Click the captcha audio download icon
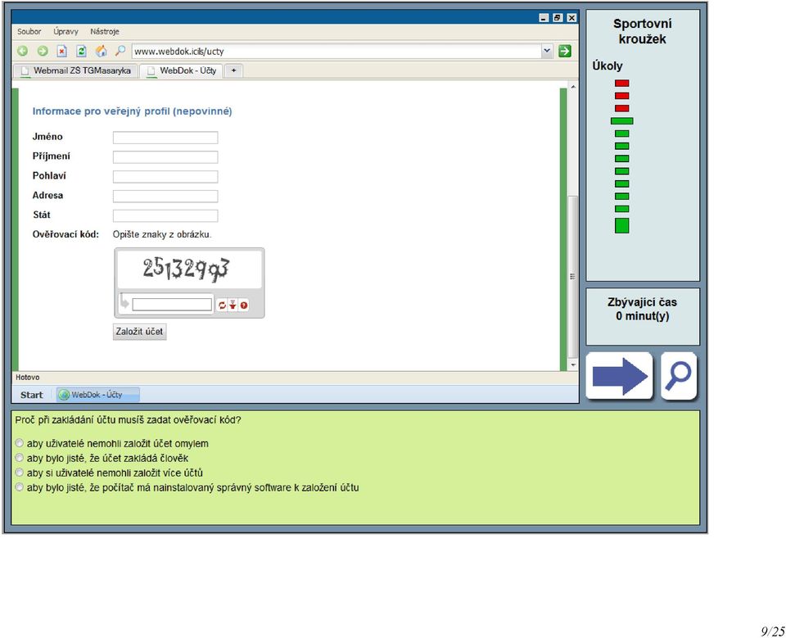The width and height of the screenshot is (786, 638). [x=233, y=305]
